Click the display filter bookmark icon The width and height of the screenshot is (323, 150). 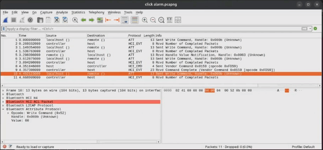tap(4, 29)
